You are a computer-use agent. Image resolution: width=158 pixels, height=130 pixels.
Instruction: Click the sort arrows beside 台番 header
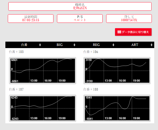40,45
